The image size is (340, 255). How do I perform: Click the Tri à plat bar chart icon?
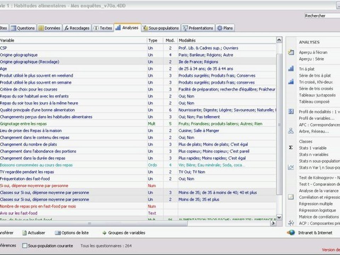(x=291, y=69)
